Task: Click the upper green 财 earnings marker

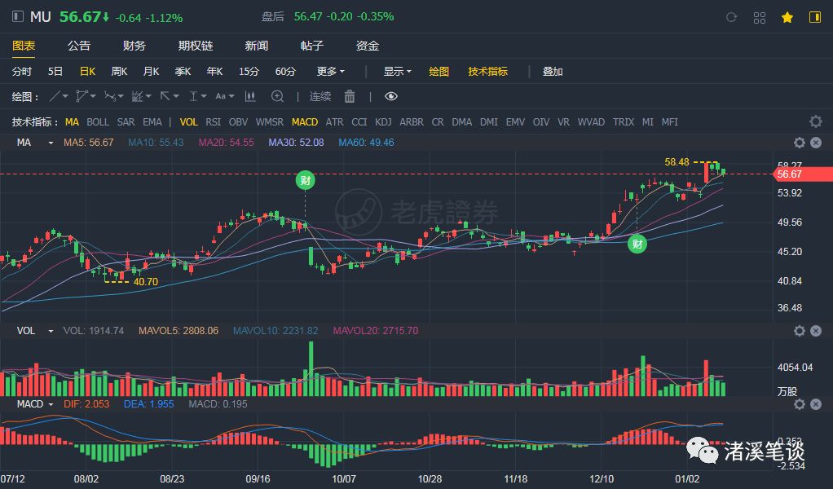Action: click(306, 180)
